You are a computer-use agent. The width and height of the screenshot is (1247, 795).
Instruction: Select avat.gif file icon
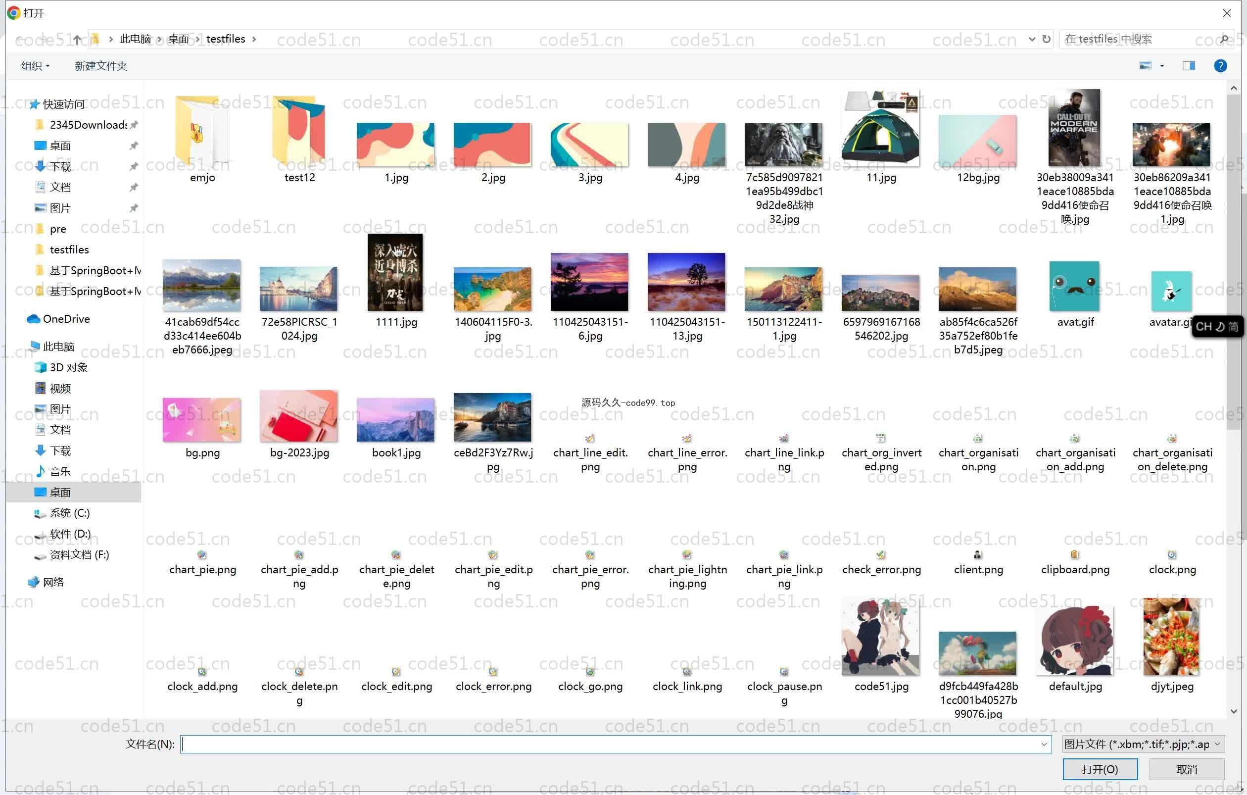[1075, 286]
